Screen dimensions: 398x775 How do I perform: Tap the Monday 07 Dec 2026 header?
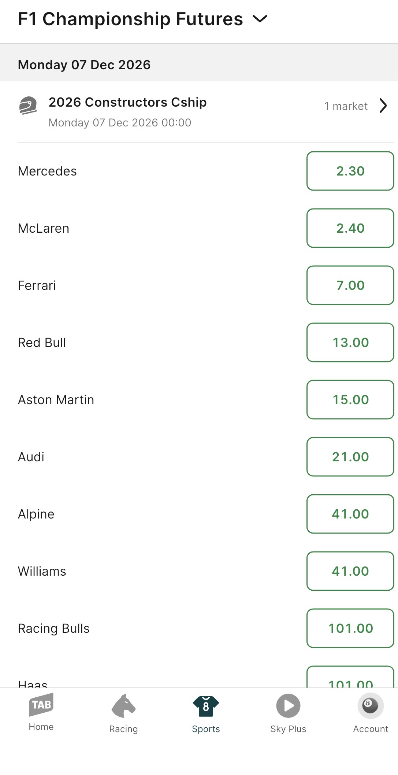(84, 65)
